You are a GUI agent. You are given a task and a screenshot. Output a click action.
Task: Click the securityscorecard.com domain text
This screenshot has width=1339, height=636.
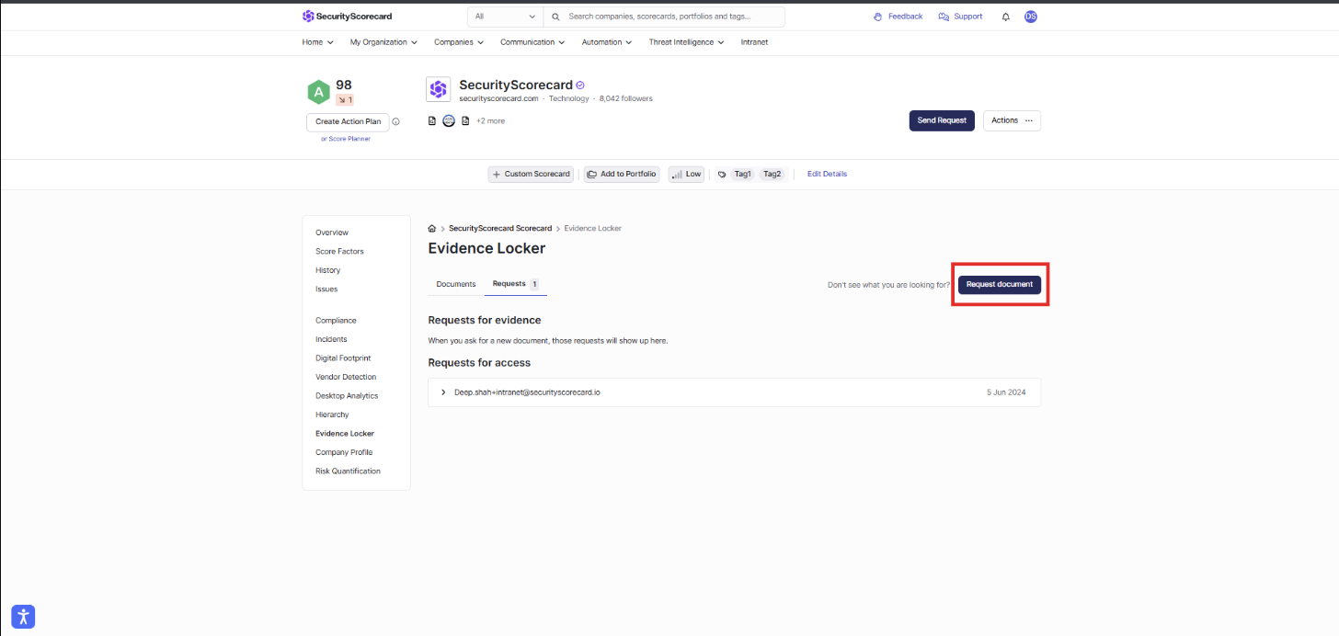498,98
